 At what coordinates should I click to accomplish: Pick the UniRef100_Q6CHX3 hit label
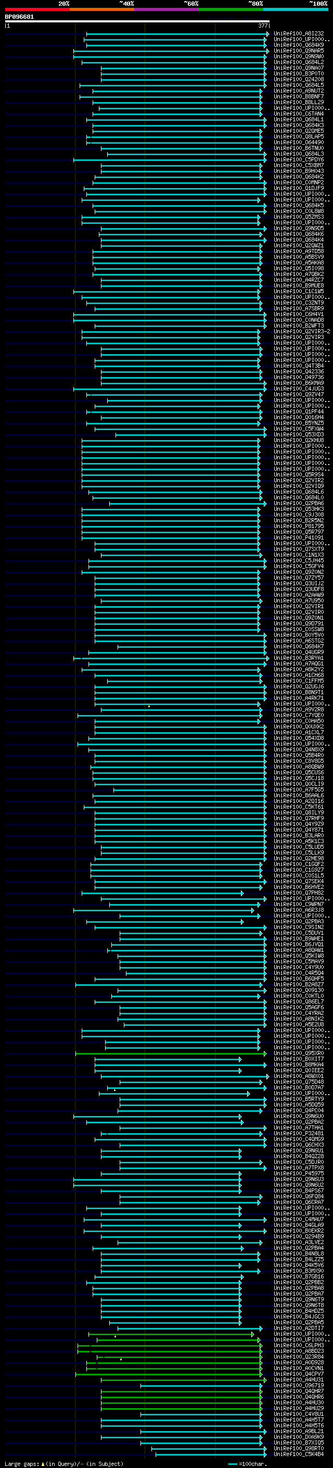[x=299, y=1144]
